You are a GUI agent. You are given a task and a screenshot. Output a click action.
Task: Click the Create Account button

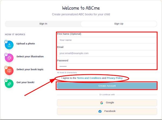pyautogui.click(x=107, y=86)
